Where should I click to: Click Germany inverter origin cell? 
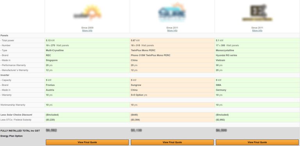257,90
